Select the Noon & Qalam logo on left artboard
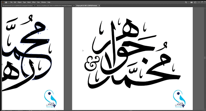The height and width of the screenshot is (111, 206). [51, 99]
